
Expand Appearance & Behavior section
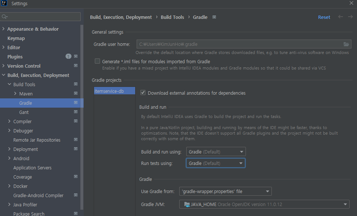(3, 28)
